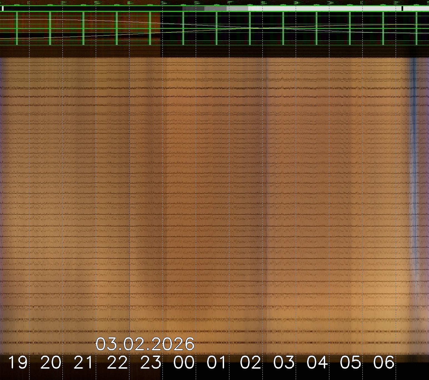Click the blue vertical streak near 06
The height and width of the screenshot is (380, 429).
click(413, 166)
